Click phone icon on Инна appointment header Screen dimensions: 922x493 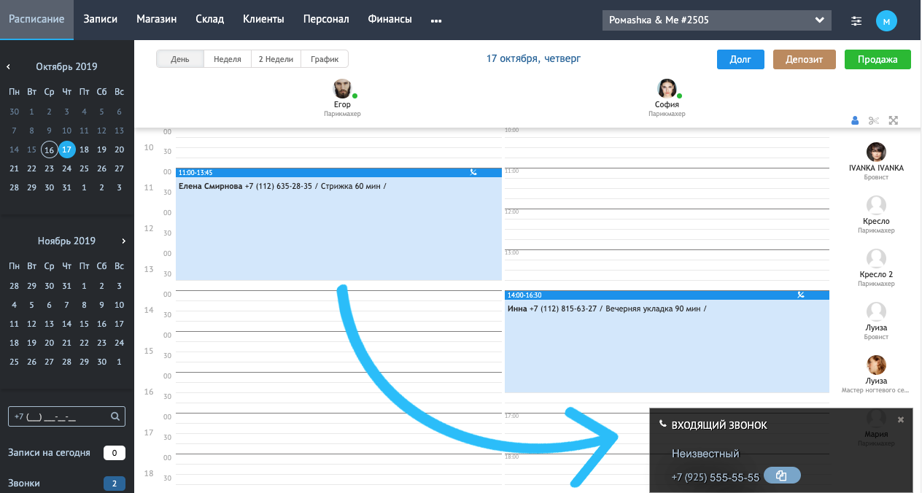click(x=800, y=295)
